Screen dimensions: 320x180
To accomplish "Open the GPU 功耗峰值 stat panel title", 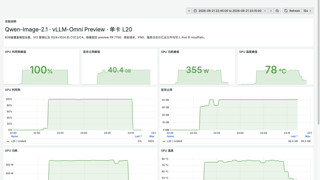I will click(x=170, y=52).
